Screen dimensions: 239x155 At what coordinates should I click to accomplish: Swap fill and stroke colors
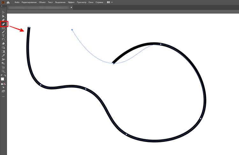tap(5, 75)
